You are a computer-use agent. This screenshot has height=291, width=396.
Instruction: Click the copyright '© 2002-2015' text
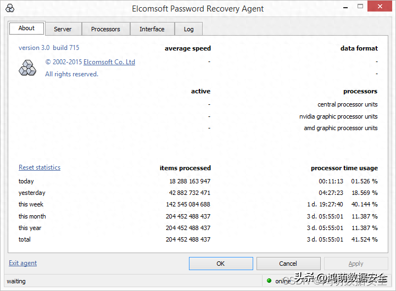click(x=64, y=62)
